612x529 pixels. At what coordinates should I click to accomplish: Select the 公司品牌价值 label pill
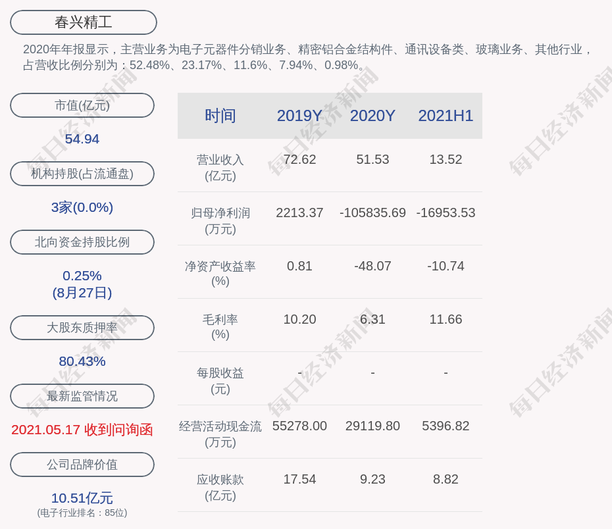(x=82, y=465)
